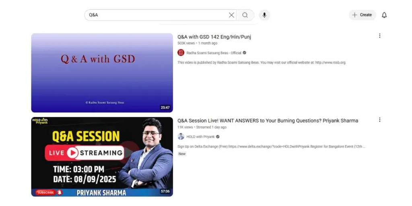
Task: Open title Q&A Session Live! WANT ANSWERS
Action: tap(268, 121)
